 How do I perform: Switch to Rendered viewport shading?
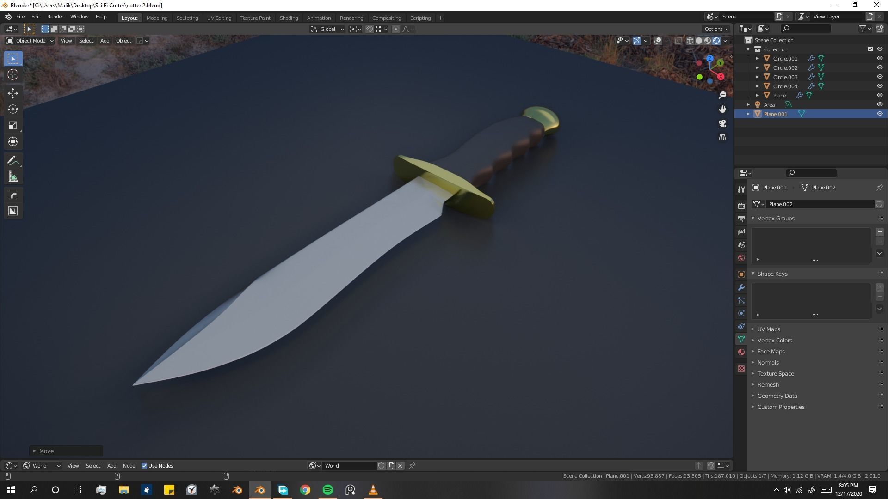click(x=716, y=41)
